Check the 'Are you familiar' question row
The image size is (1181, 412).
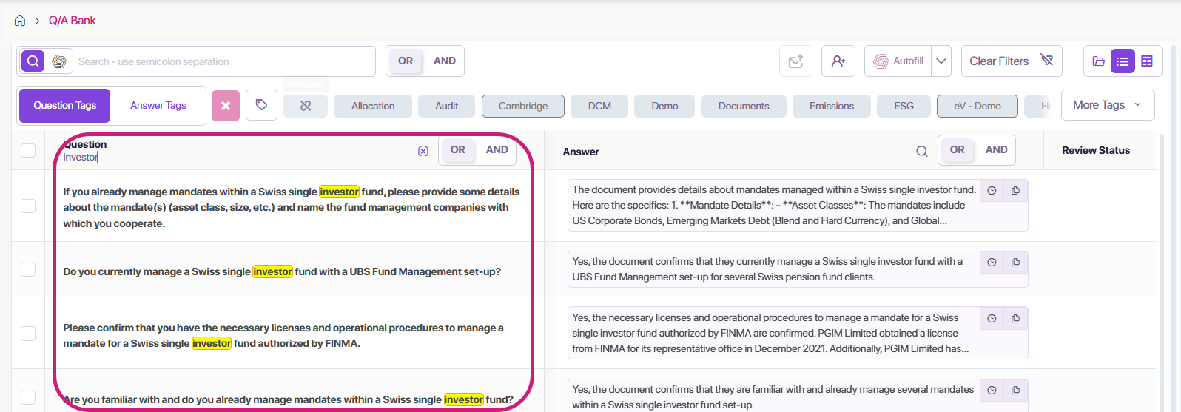pyautogui.click(x=28, y=398)
